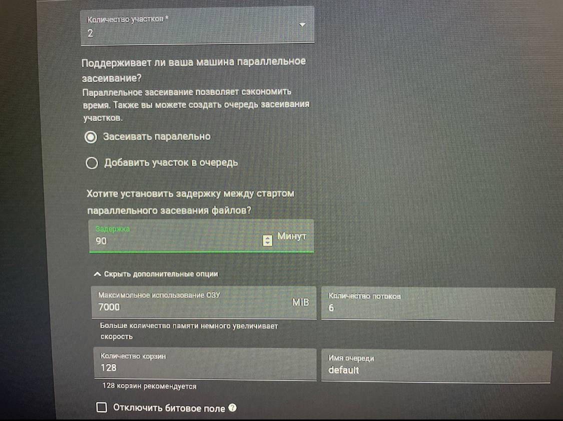Click the Добавить участок в очередь label

(x=171, y=163)
